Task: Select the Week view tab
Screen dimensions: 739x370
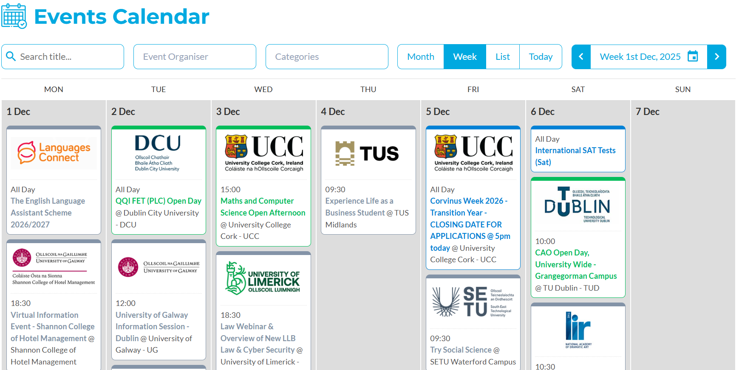Action: pos(465,56)
